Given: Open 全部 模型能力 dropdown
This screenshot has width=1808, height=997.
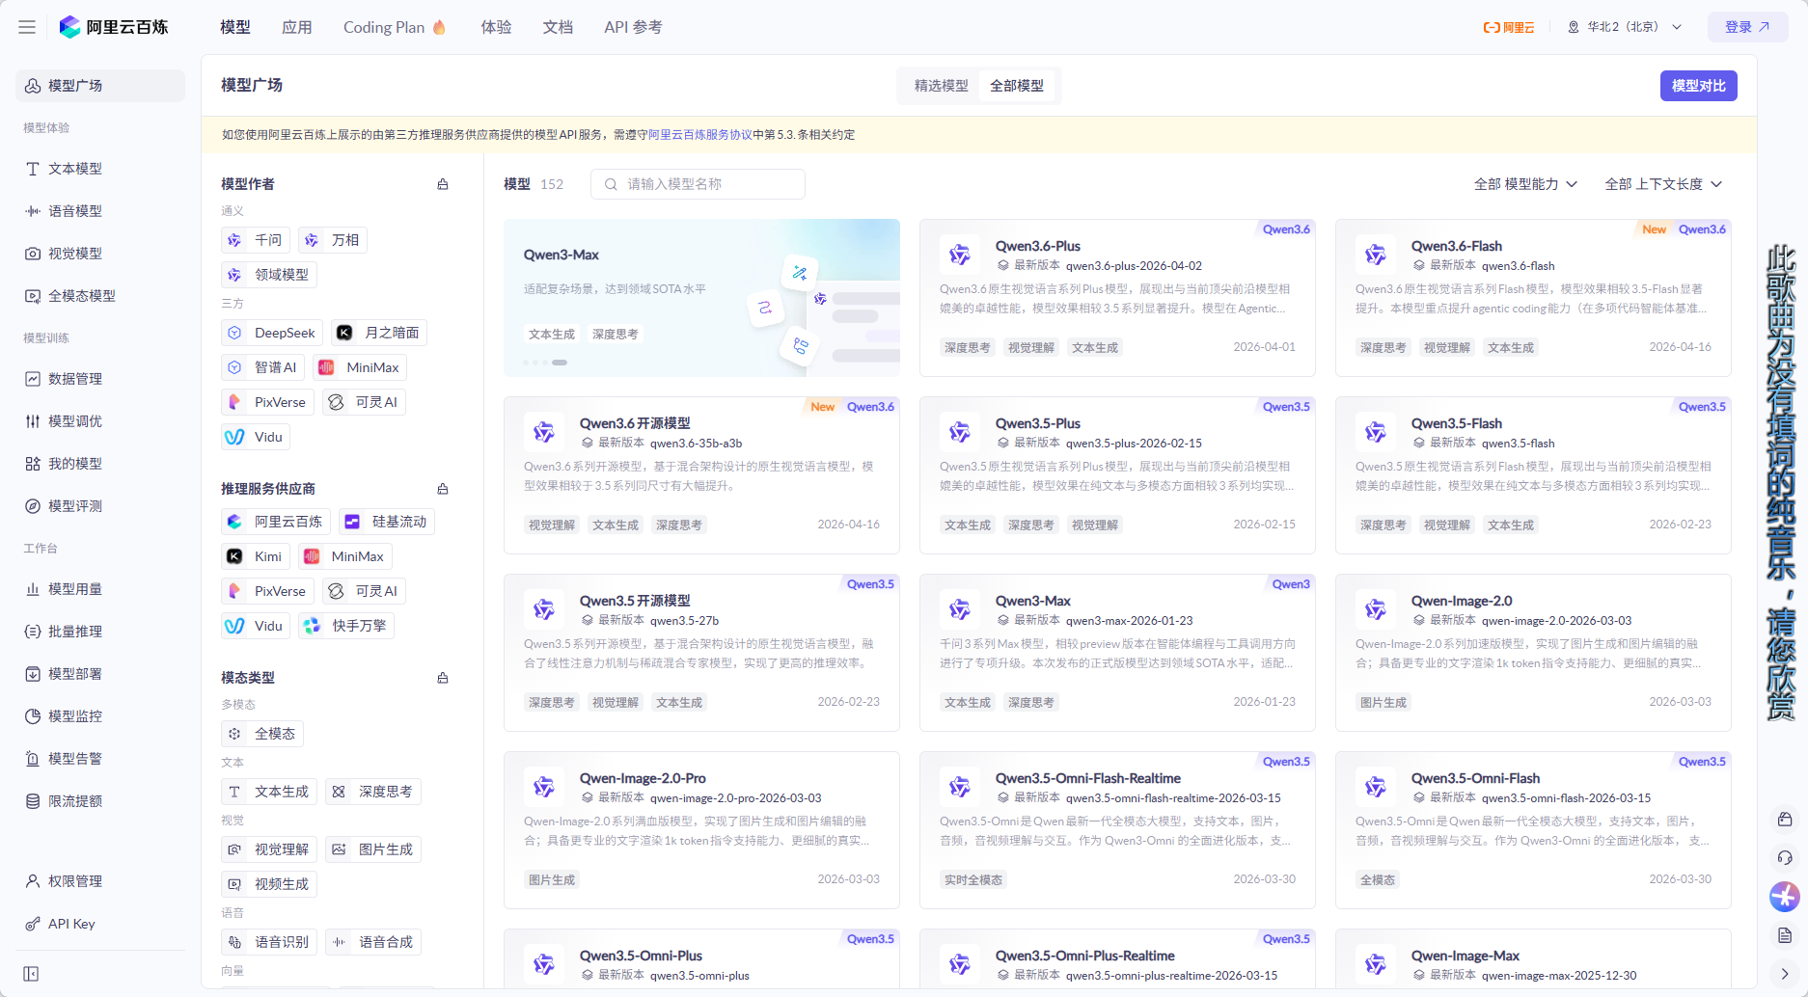Looking at the screenshot, I should (1525, 184).
